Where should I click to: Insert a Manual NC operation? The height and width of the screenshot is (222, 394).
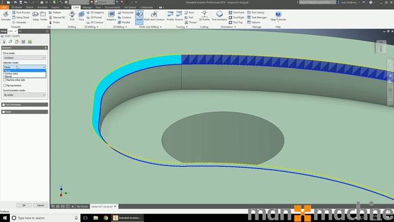tap(57, 17)
